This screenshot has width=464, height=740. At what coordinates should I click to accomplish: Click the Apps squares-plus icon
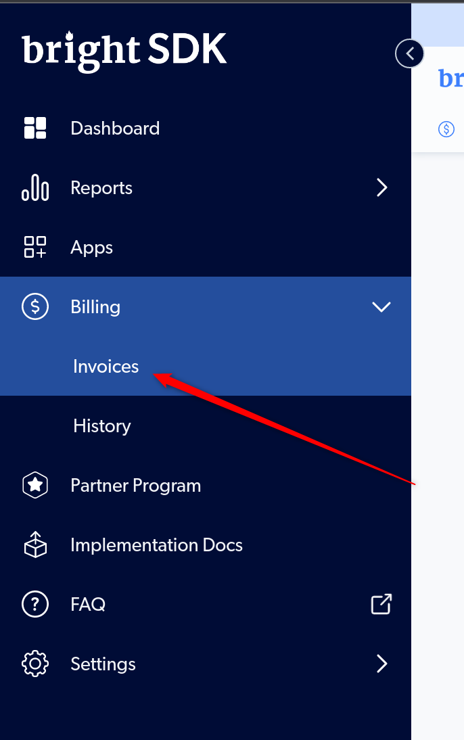tap(35, 247)
